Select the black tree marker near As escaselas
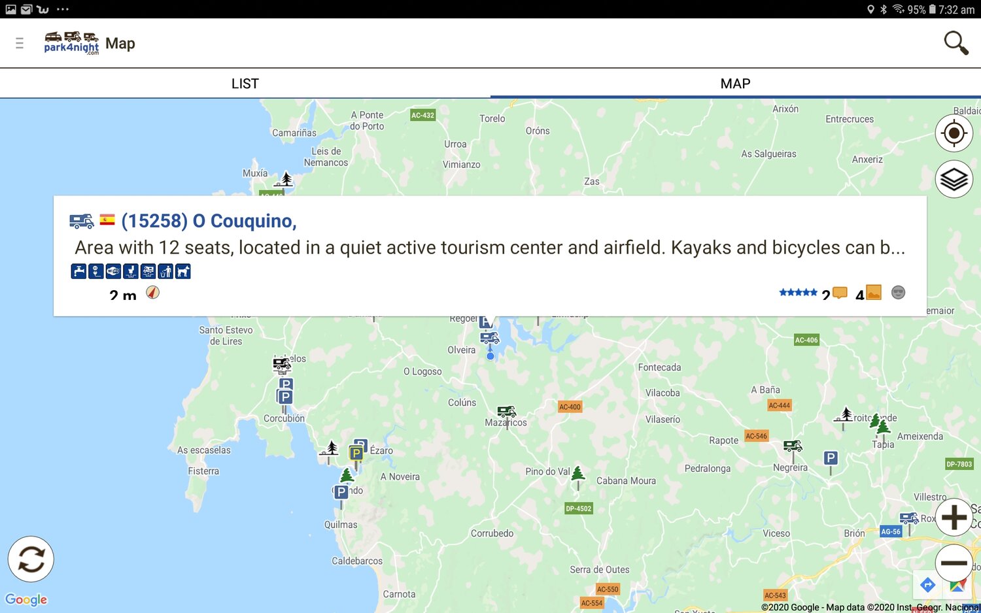 (329, 448)
